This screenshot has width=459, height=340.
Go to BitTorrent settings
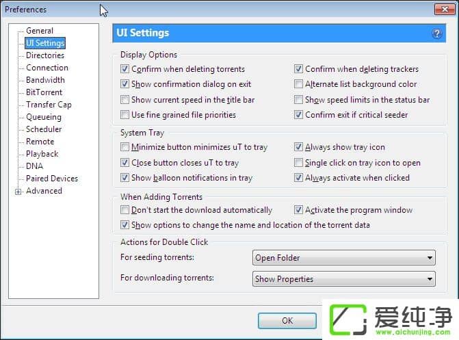[44, 92]
